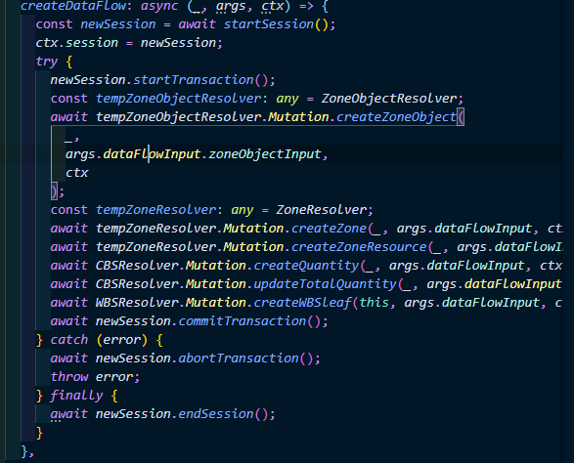The image size is (574, 463).
Task: Click tempZoneObjectResolver variable declaration
Action: pos(179,99)
